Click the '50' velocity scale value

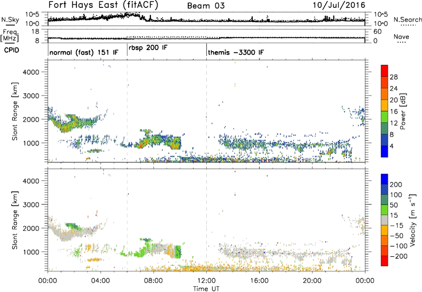(394, 205)
